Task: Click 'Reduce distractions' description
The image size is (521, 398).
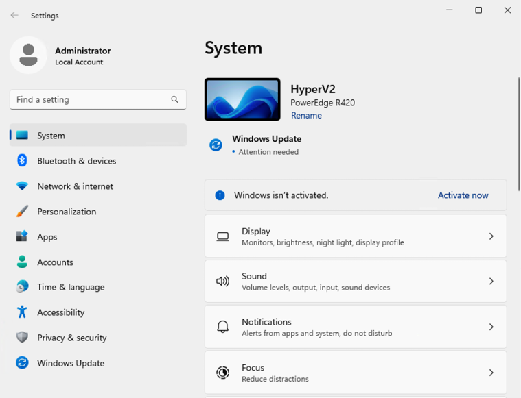Action: point(275,379)
